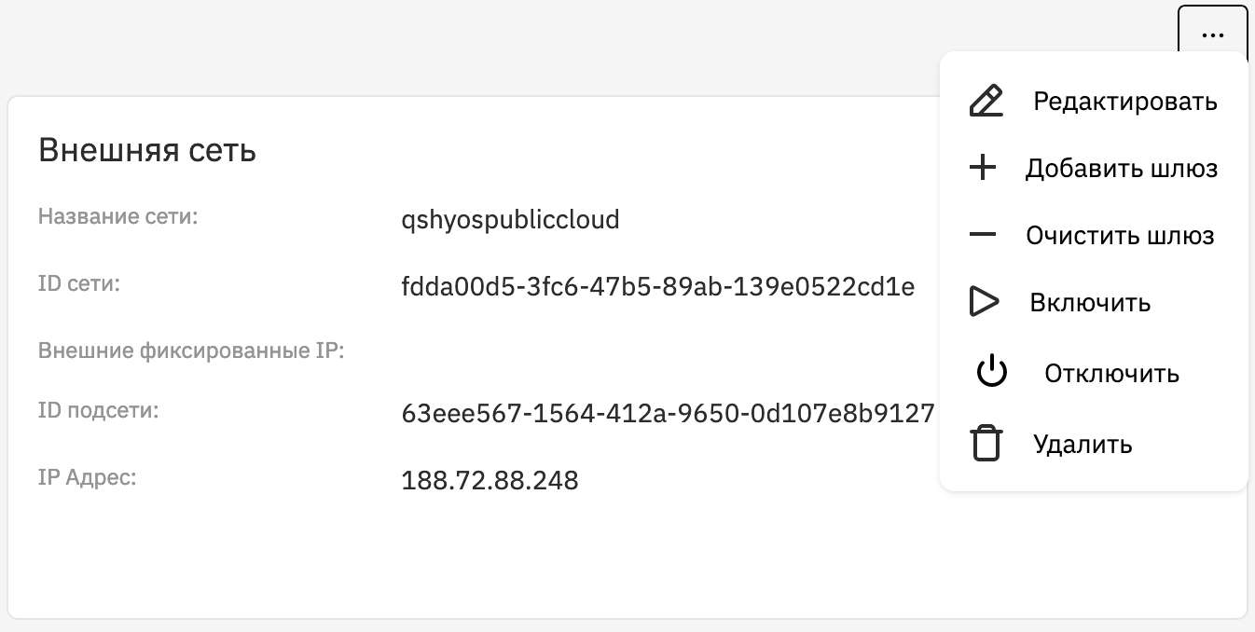Click the Название сети label
This screenshot has width=1255, height=632.
pos(119,217)
